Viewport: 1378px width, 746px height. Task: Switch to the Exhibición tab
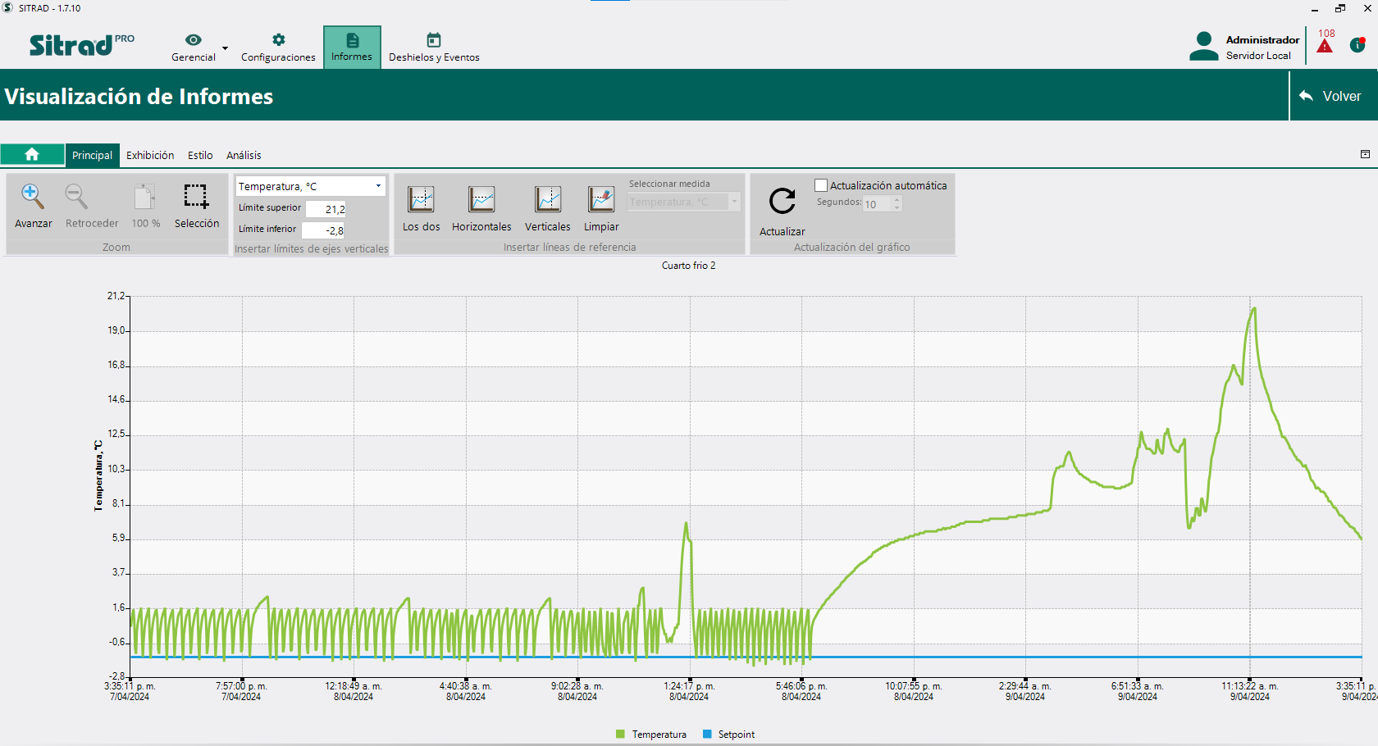tap(150, 155)
